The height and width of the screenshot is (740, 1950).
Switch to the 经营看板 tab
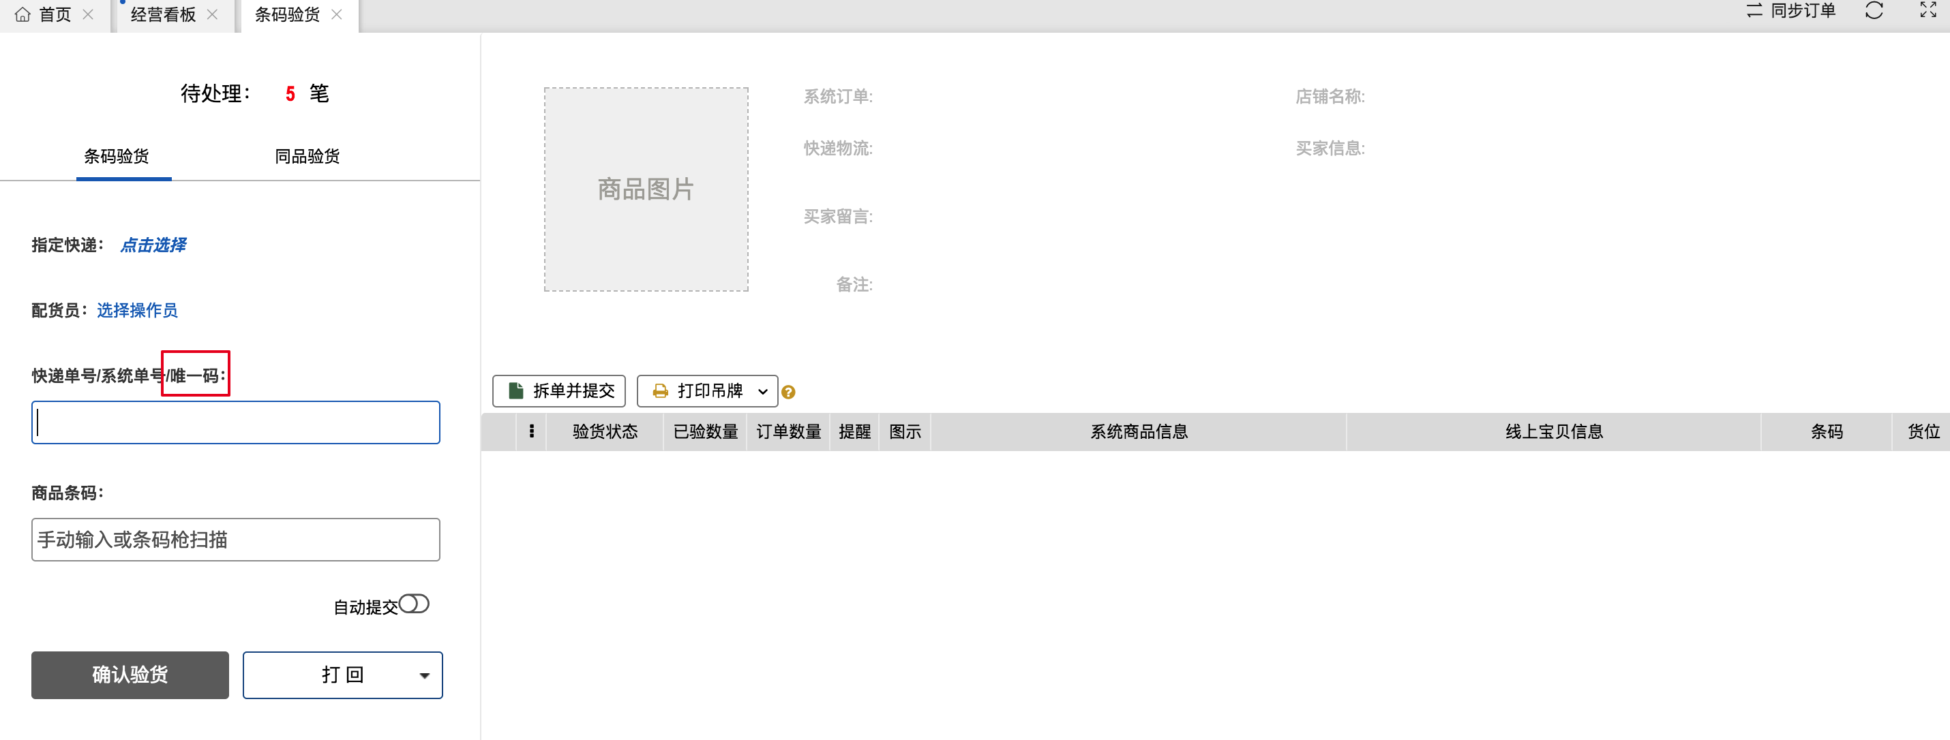[x=163, y=14]
